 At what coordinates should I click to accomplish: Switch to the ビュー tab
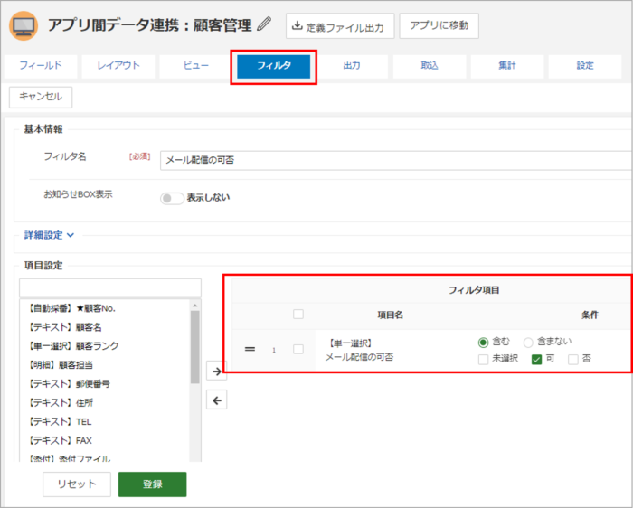tap(196, 66)
